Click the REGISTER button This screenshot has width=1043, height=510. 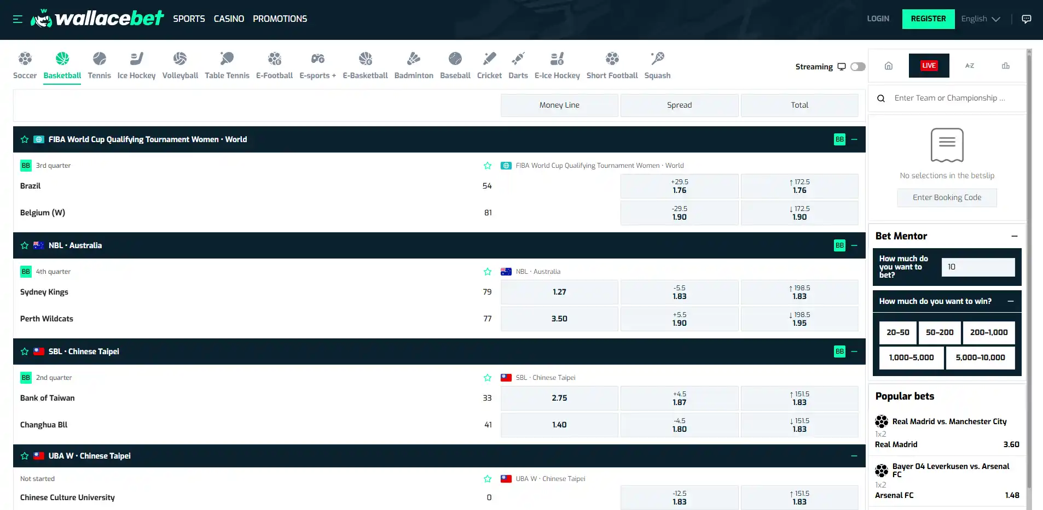[x=928, y=19]
